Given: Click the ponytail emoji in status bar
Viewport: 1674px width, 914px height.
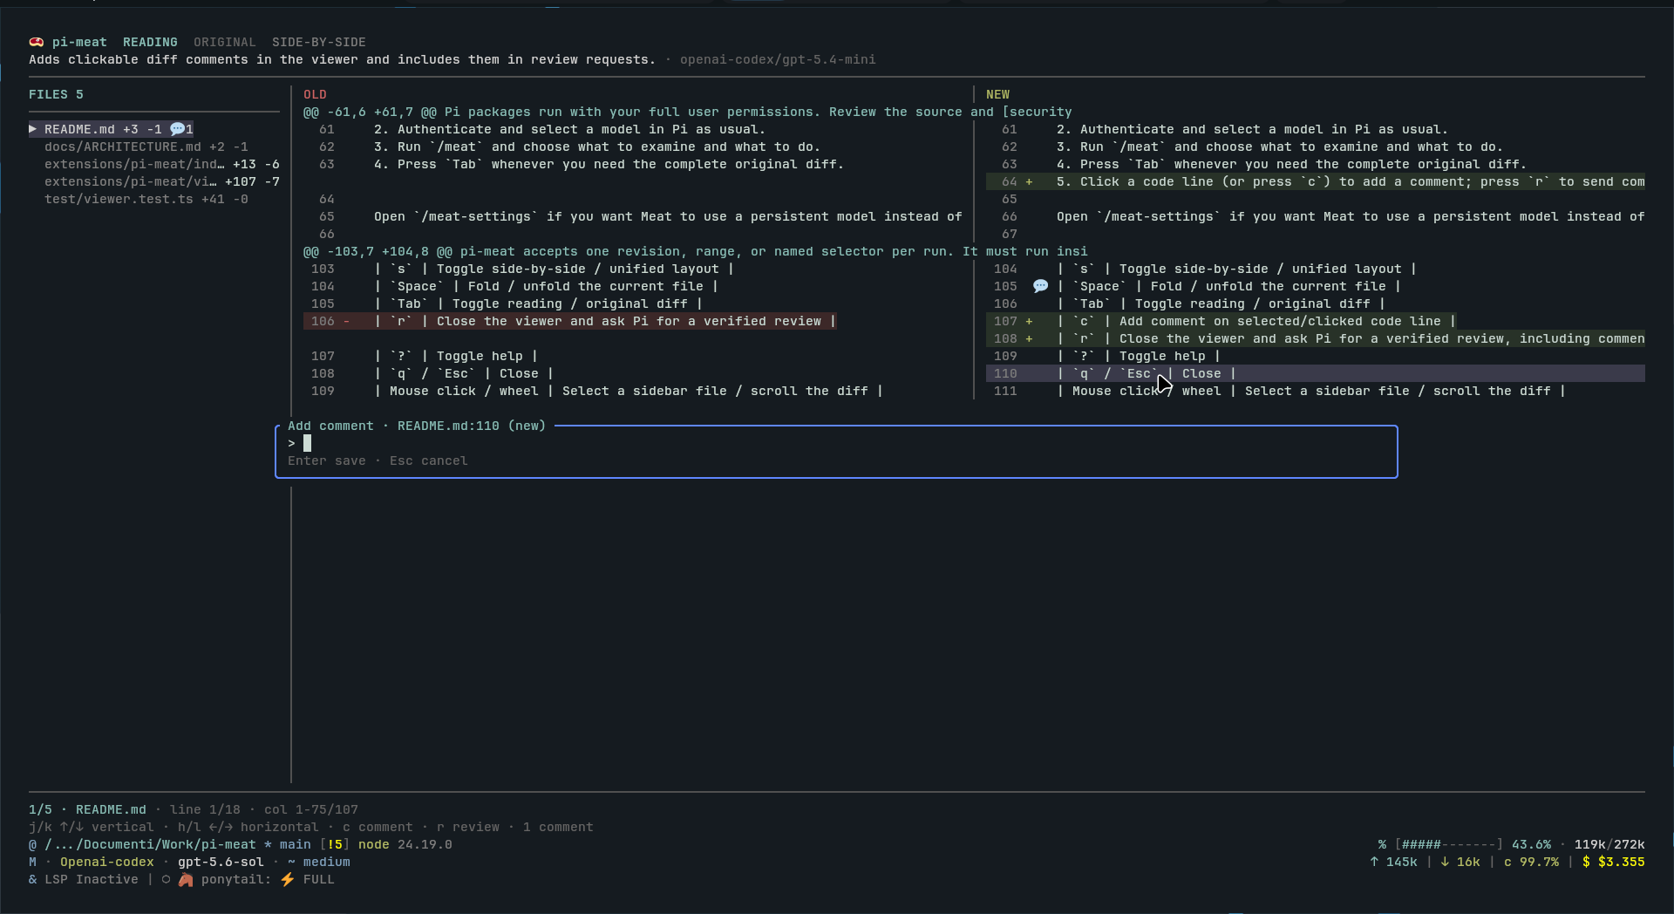Looking at the screenshot, I should (186, 879).
